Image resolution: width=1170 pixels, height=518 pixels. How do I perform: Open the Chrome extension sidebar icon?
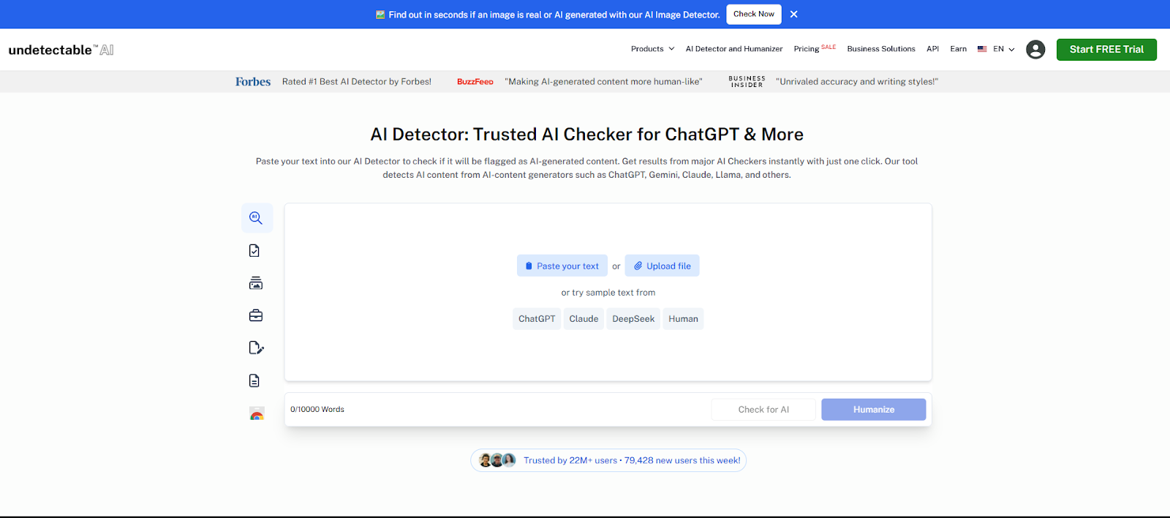pos(257,413)
